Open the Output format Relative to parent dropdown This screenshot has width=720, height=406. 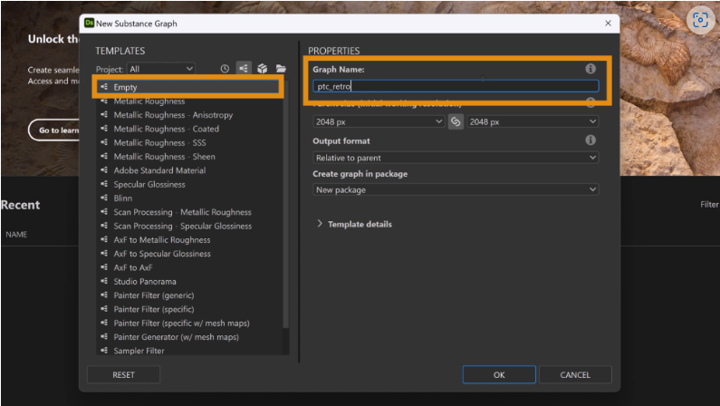456,158
